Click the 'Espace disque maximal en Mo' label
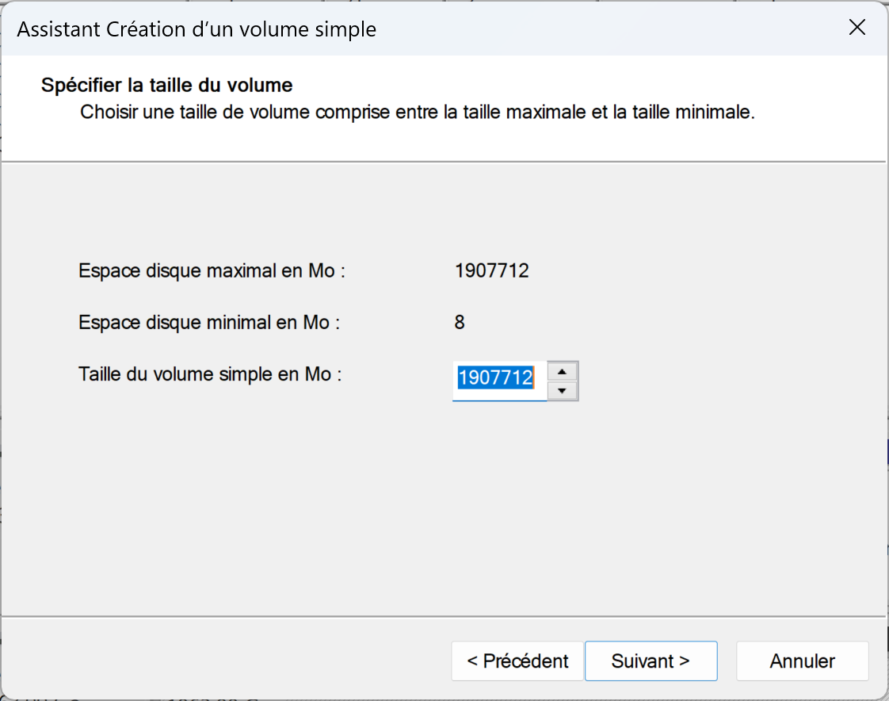 tap(212, 270)
